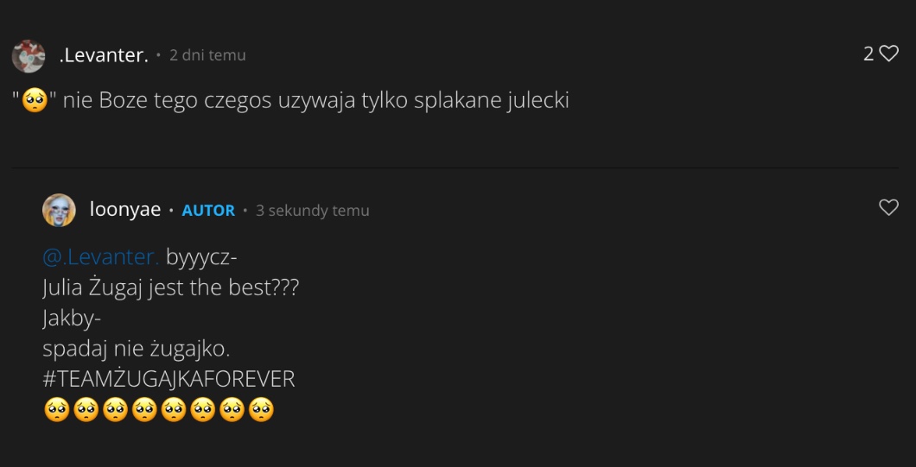Click the loonyae username

(125, 210)
